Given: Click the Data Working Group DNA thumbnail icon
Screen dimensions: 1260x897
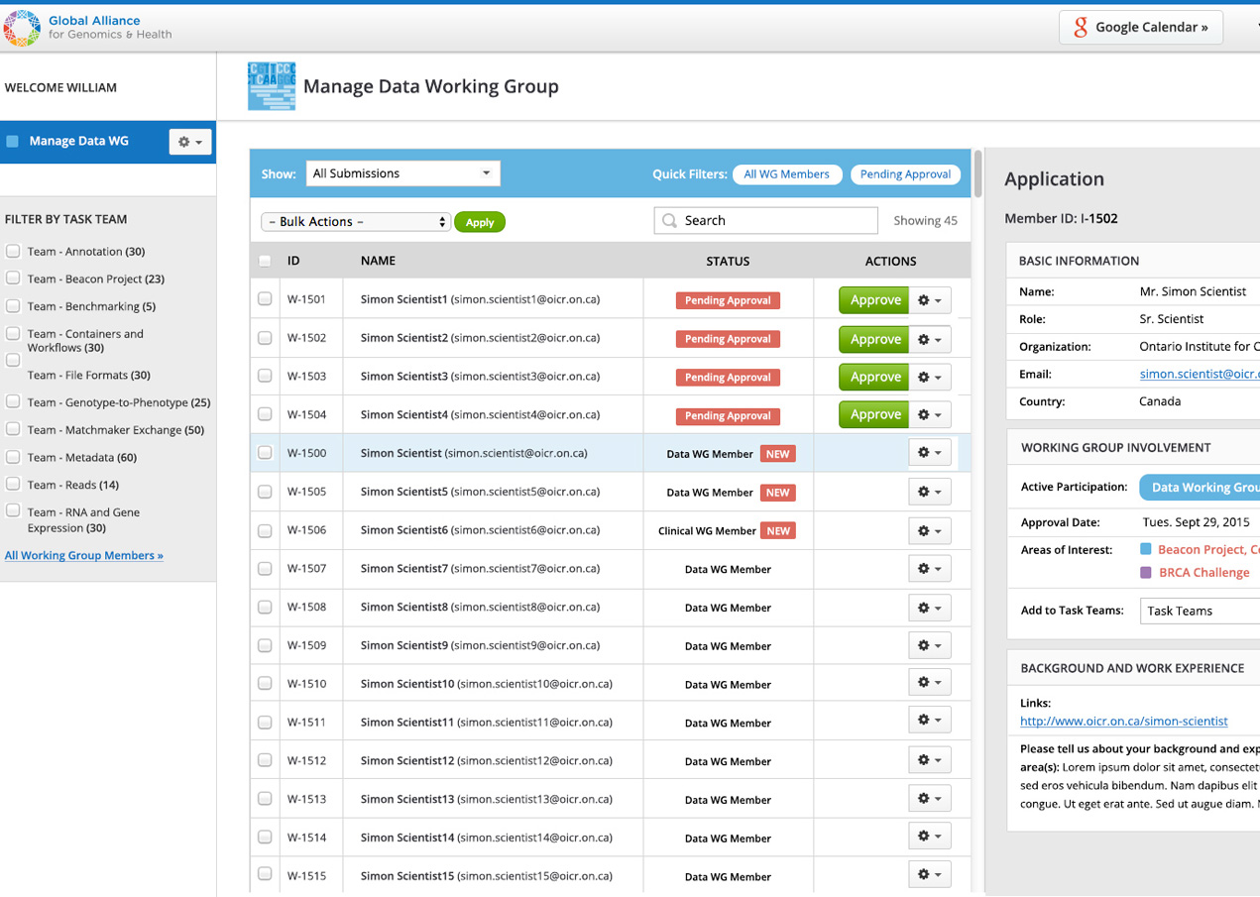Looking at the screenshot, I should point(272,86).
